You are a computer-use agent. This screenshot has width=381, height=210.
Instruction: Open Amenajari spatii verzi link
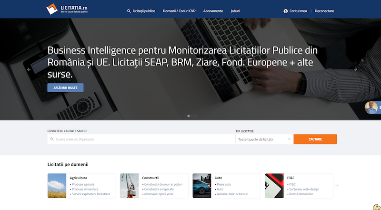[x=159, y=194]
